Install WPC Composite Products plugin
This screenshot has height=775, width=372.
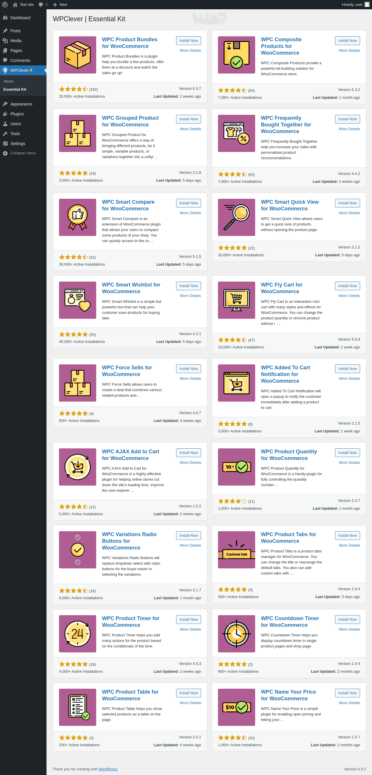tap(348, 41)
